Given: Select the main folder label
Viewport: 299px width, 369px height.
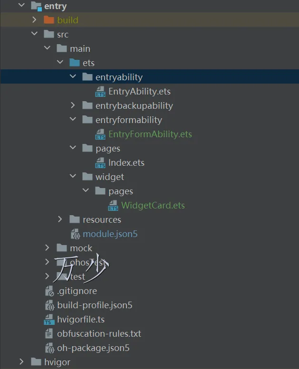Looking at the screenshot, I should [80, 48].
